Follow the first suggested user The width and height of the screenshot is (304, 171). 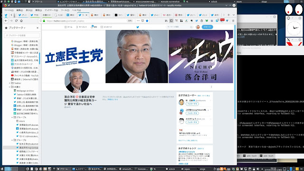click(x=192, y=104)
